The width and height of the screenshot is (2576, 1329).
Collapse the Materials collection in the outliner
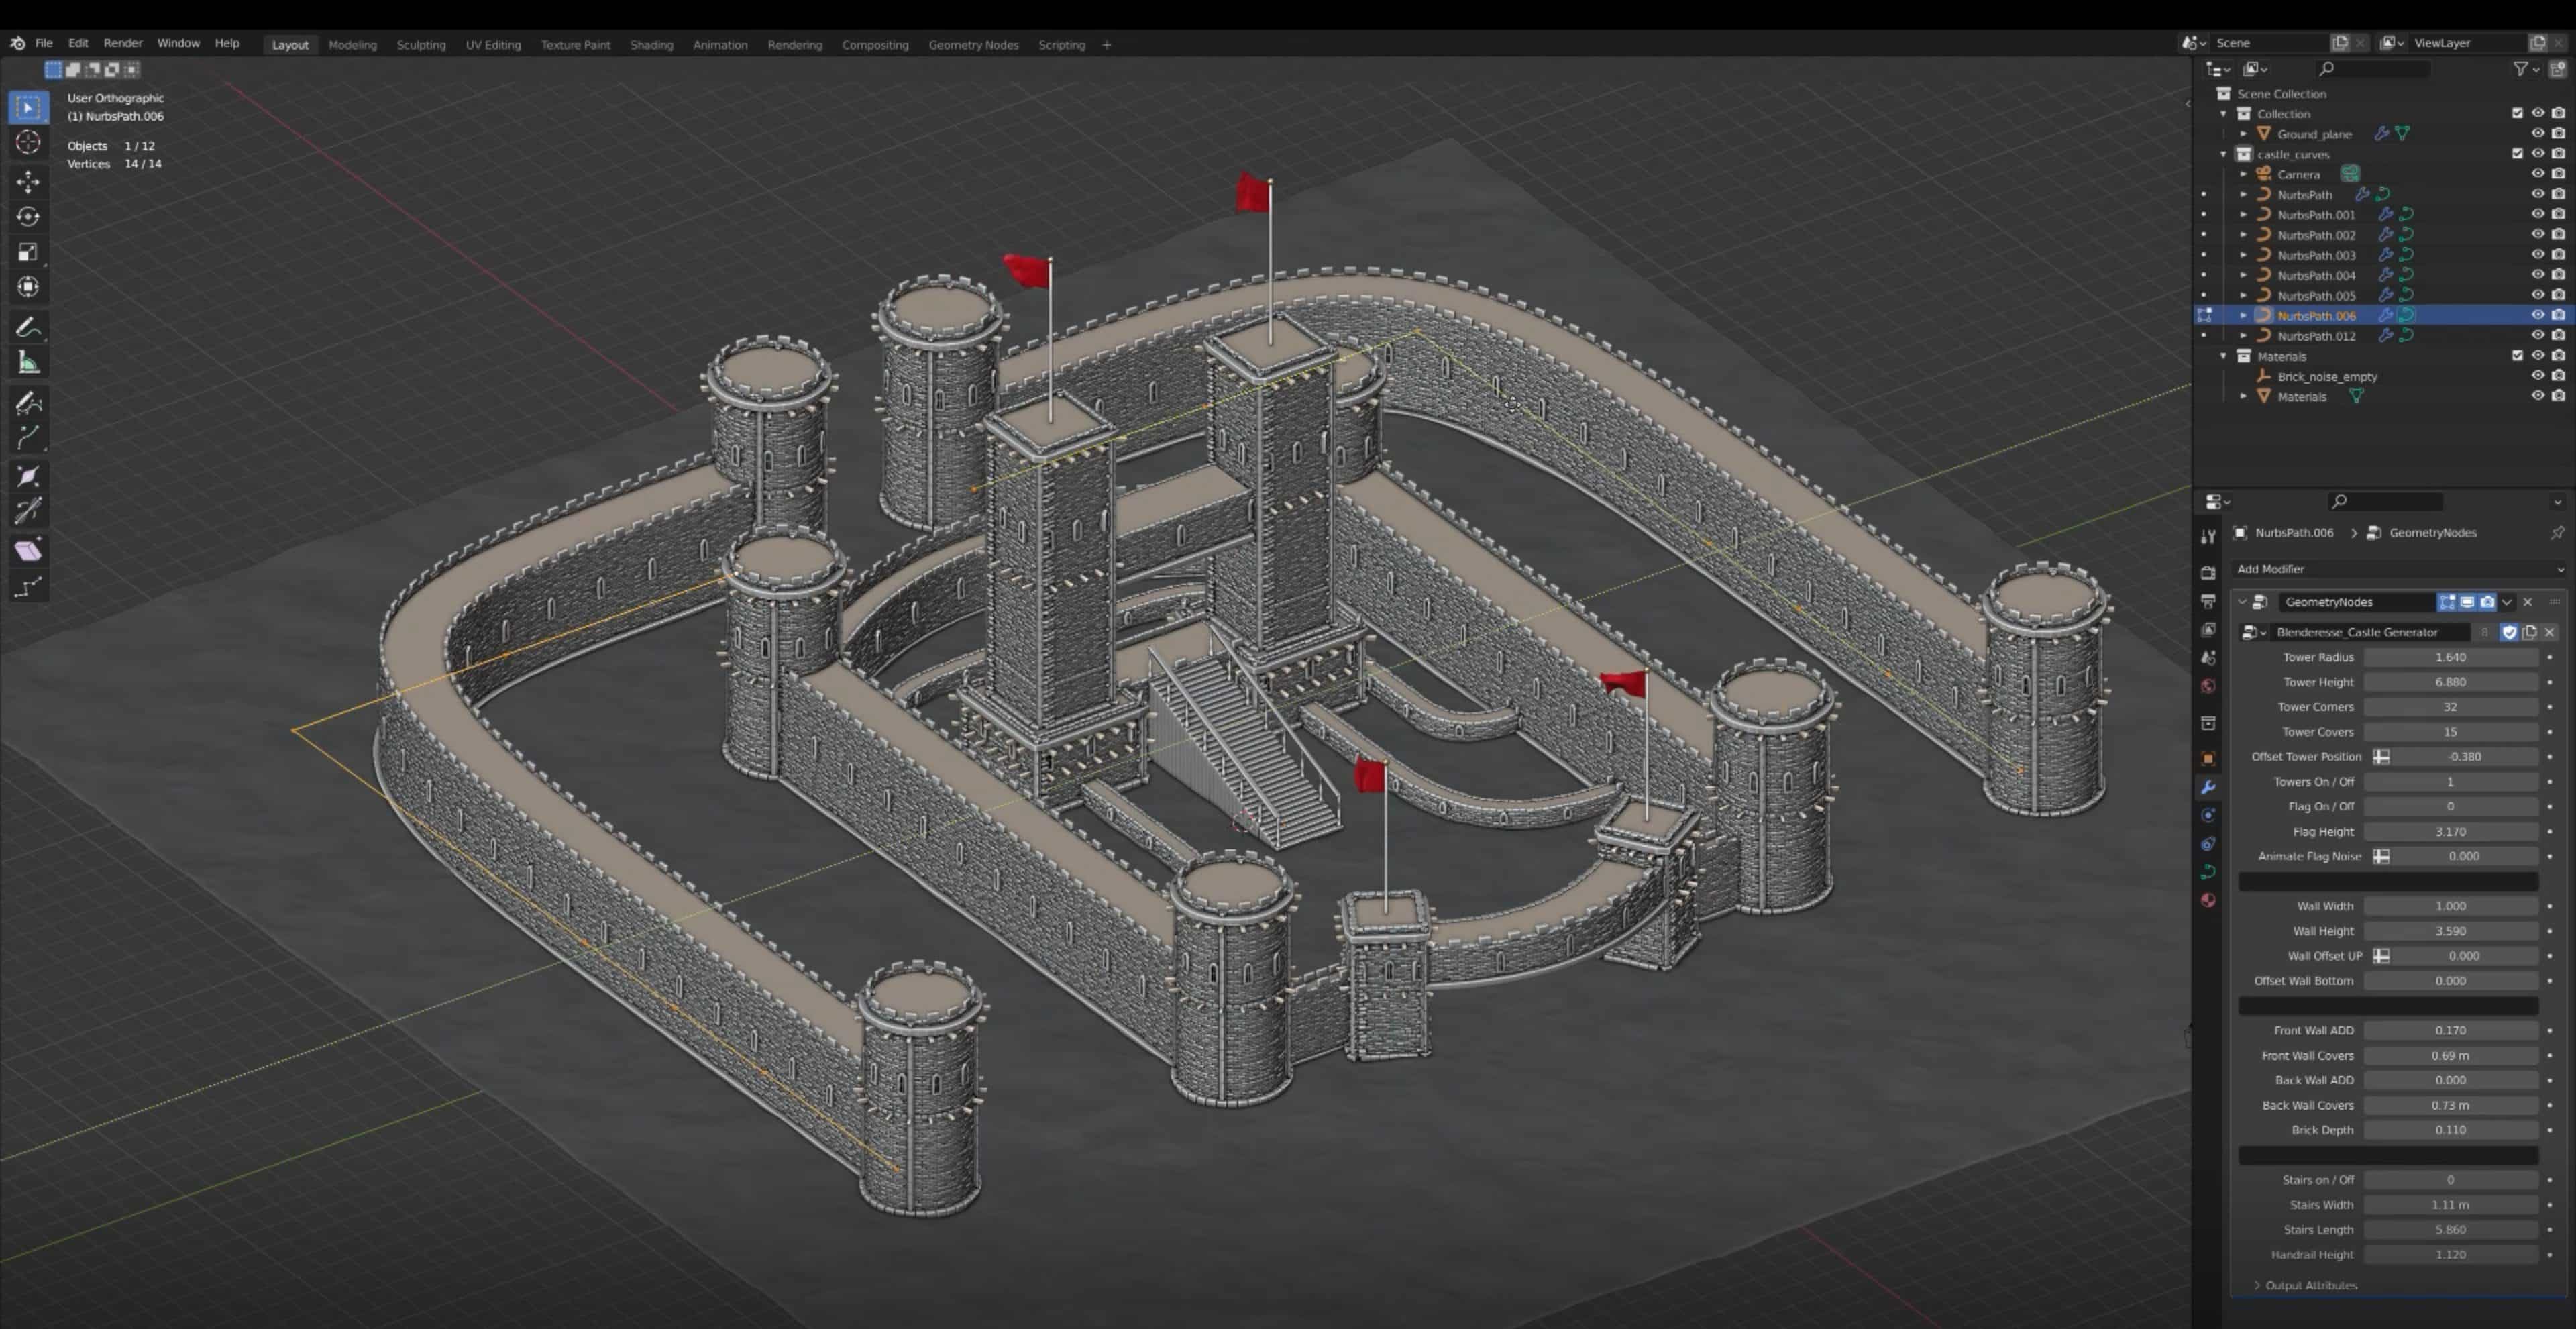tap(2223, 356)
